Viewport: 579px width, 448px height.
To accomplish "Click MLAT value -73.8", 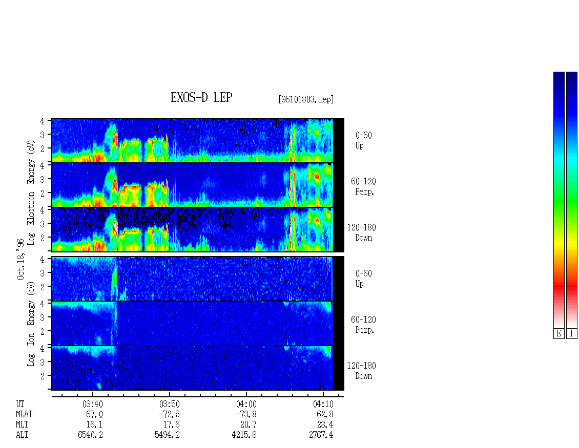I will 246,414.
